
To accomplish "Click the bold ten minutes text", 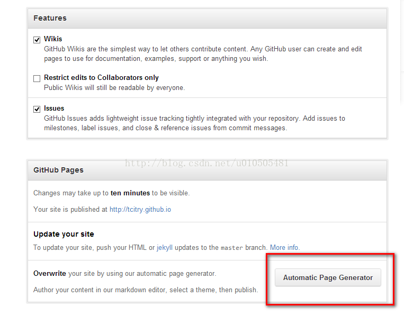I will point(130,193).
